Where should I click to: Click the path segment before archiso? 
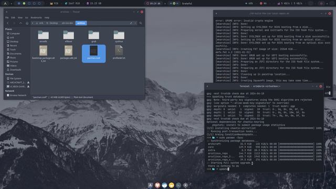[67, 23]
